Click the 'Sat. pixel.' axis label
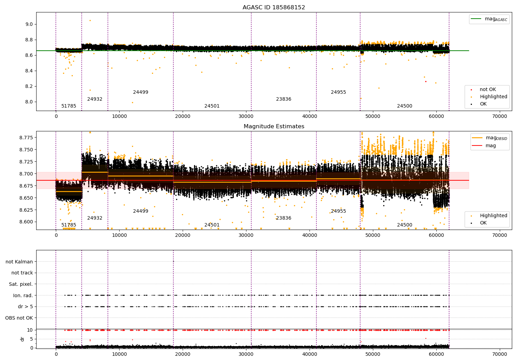This screenshot has height=362, width=517. 21,284
